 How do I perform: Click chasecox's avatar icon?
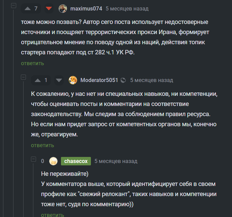[53, 161]
